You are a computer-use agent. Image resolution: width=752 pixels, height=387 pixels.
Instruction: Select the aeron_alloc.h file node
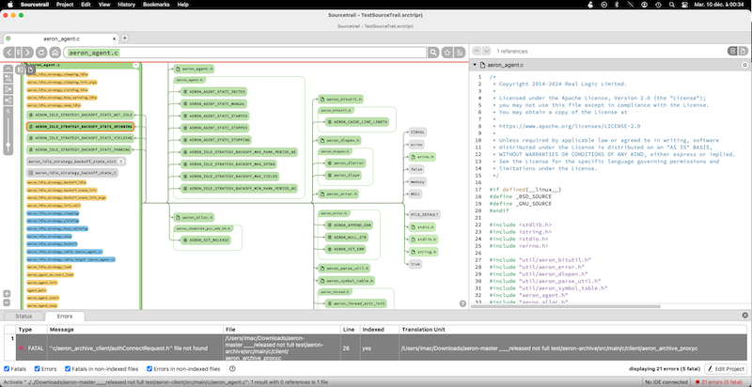tap(194, 217)
